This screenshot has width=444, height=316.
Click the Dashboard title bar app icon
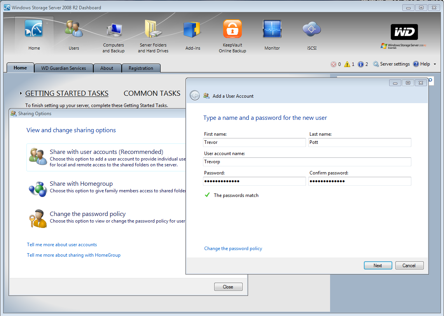(x=7, y=8)
